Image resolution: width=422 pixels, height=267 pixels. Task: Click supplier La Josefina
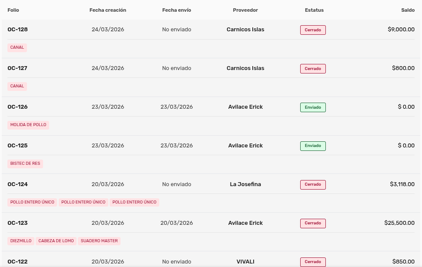click(245, 184)
